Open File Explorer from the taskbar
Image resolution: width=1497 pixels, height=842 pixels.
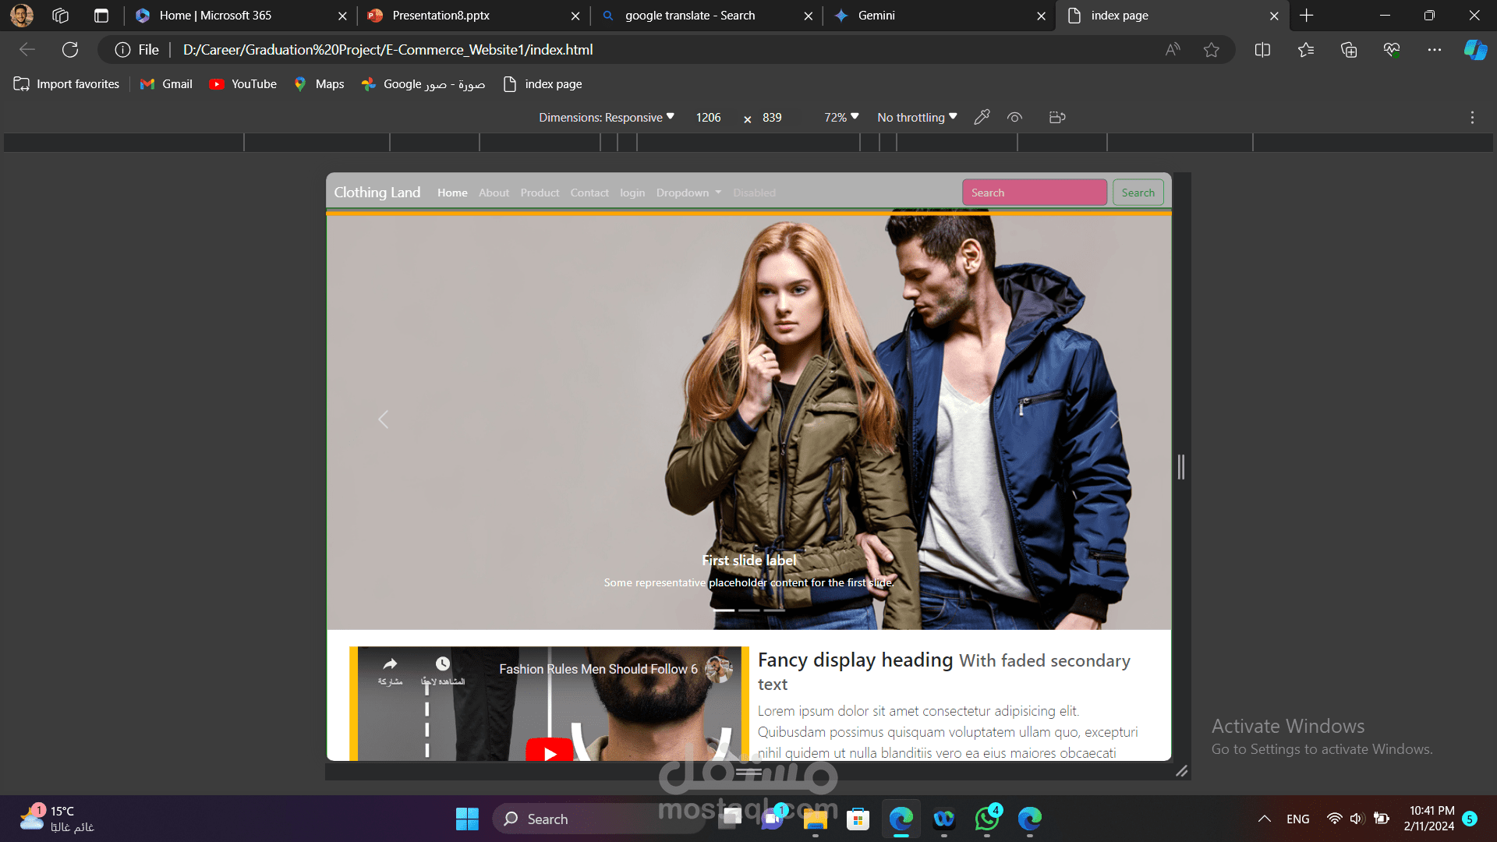[x=815, y=819]
